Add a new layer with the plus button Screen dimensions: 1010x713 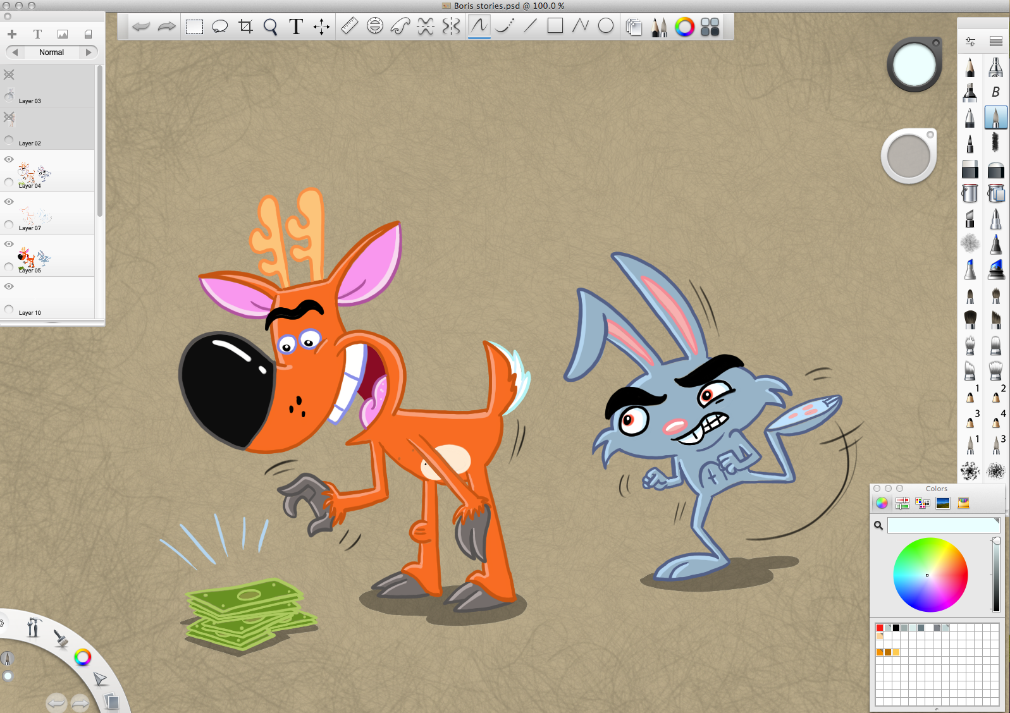point(12,34)
